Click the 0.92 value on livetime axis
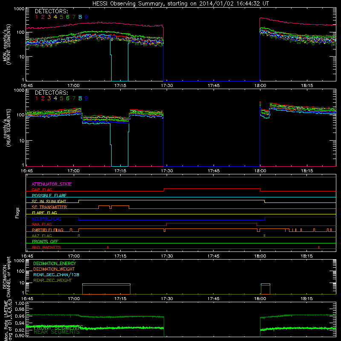Screen dimensions: 341x341 point(20,329)
